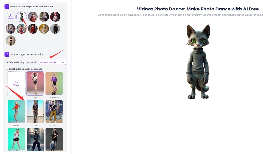Open the dance music #1 dropdown
Viewport: 263px width, 154px height.
click(x=53, y=62)
